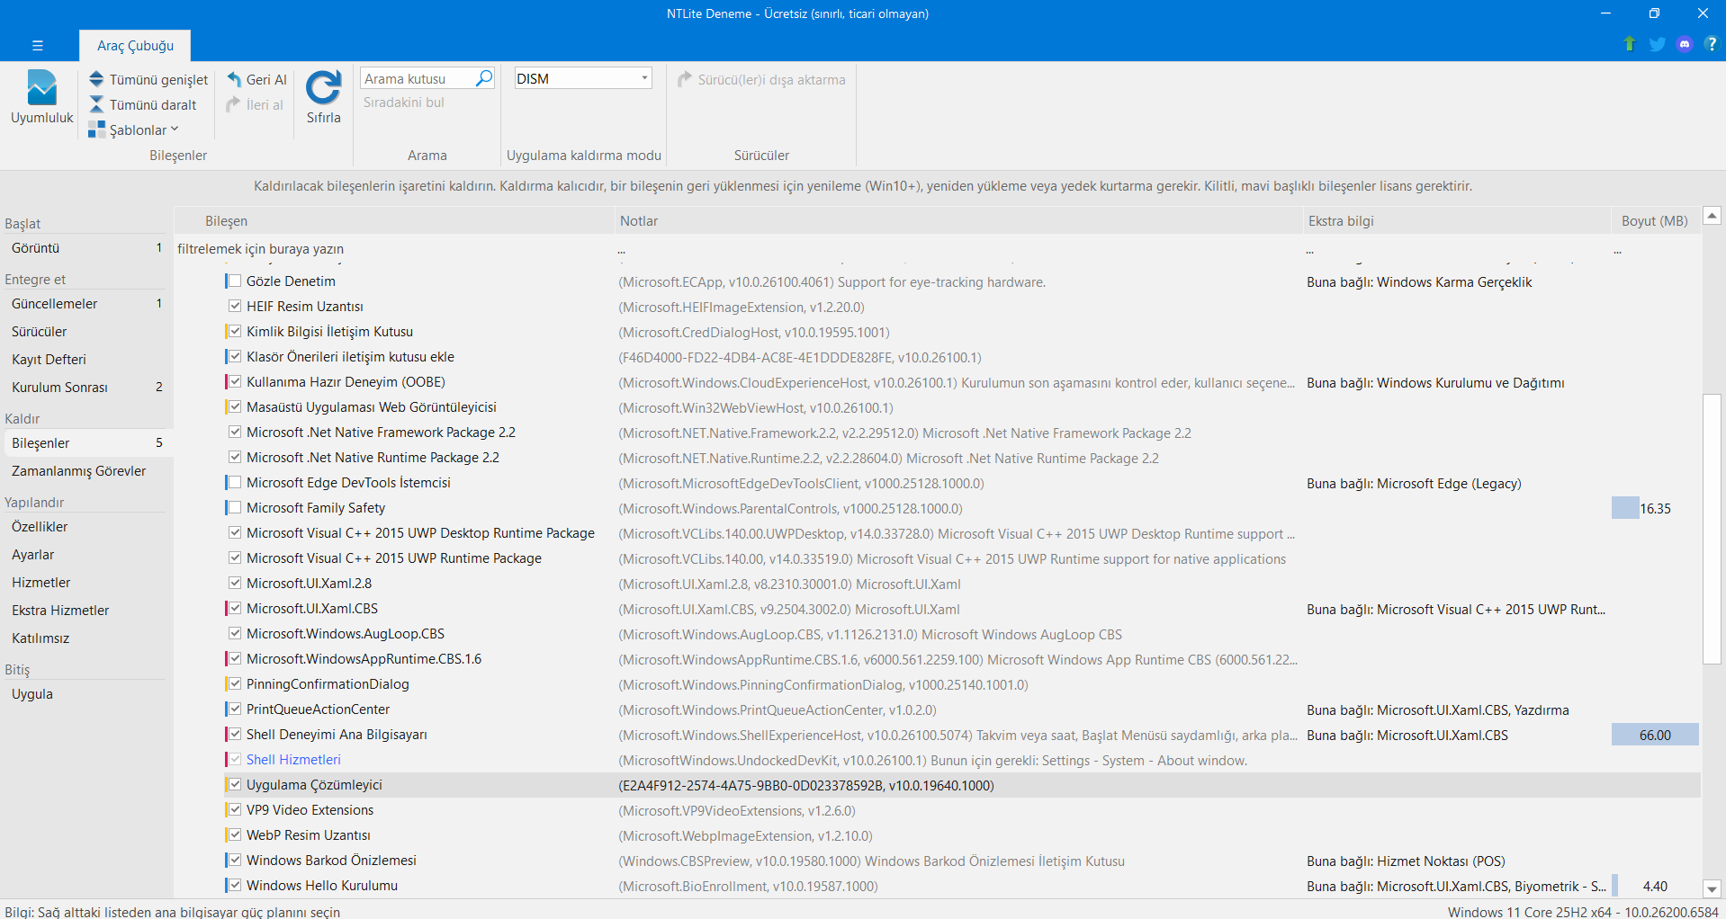The height and width of the screenshot is (919, 1726).
Task: Open the hamburger menu
Action: click(37, 45)
